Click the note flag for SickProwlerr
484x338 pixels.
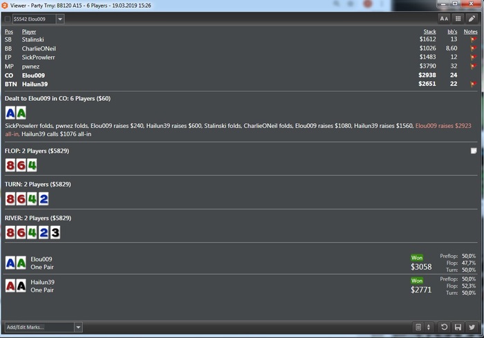coord(473,57)
